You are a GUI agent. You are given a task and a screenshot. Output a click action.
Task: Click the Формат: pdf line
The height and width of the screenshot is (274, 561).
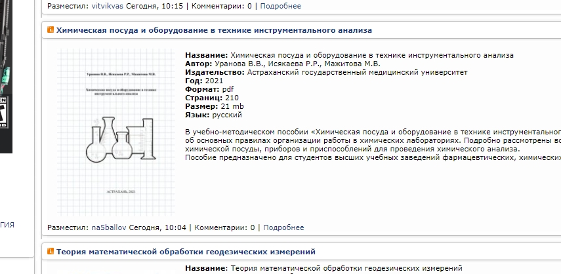pos(209,89)
